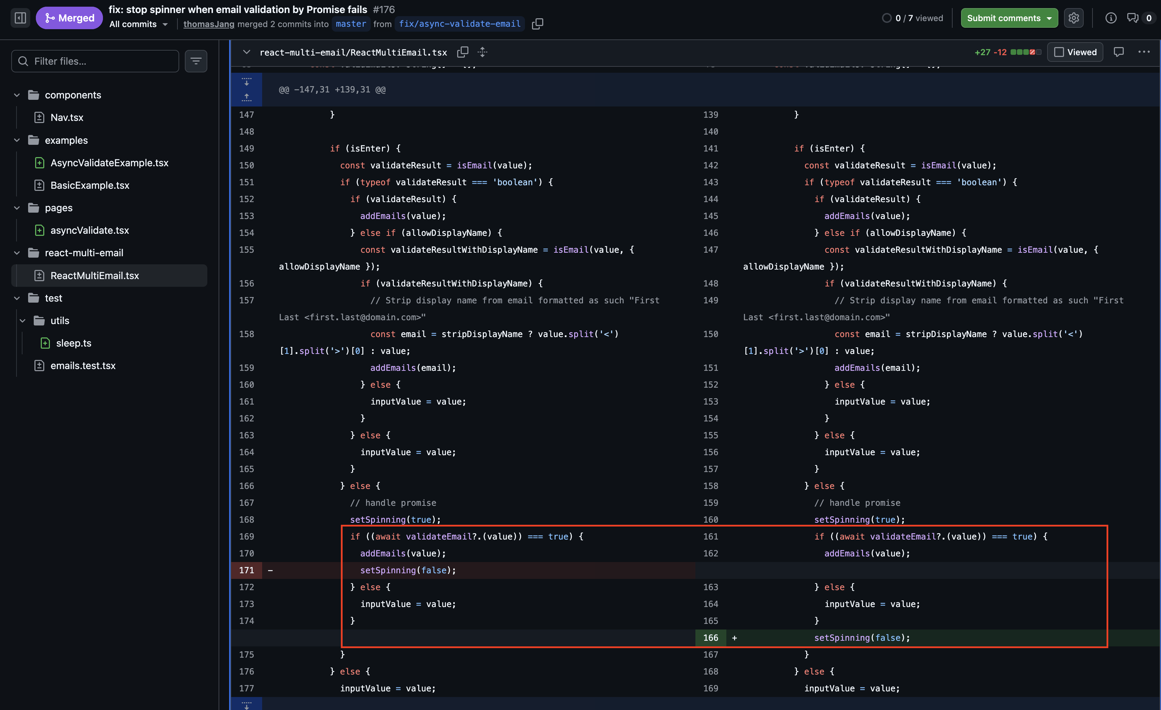Open the All commits dropdown

(138, 24)
